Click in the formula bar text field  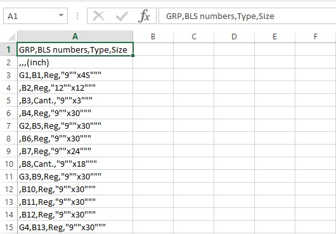pos(247,16)
